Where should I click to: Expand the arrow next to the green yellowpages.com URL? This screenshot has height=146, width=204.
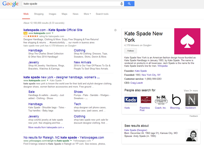tap(71, 141)
